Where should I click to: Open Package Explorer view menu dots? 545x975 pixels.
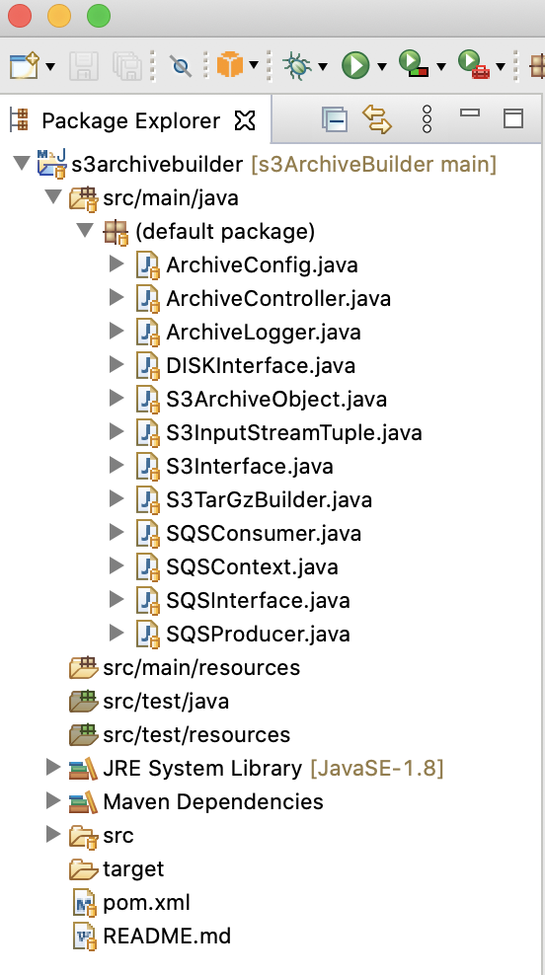[427, 118]
